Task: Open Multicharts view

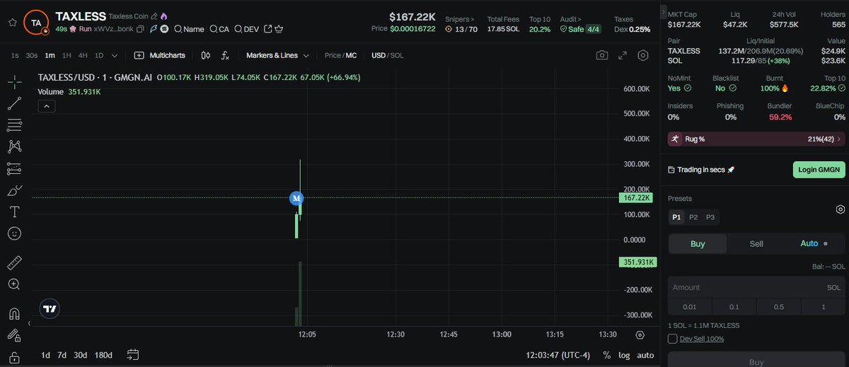Action: point(160,55)
